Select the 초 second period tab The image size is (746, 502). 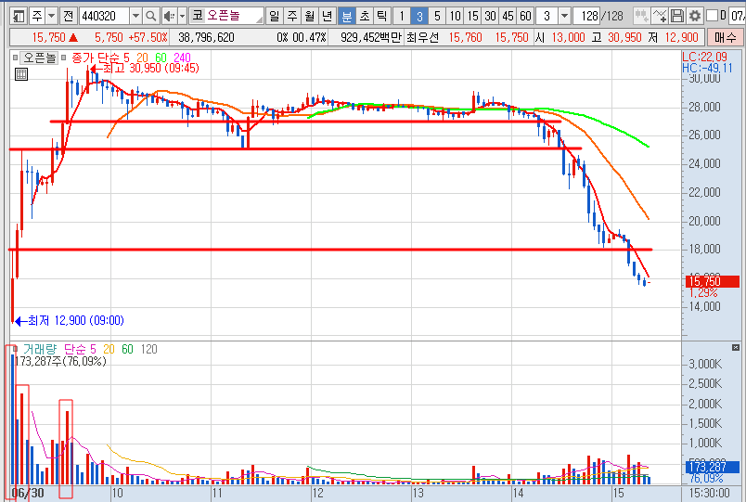pos(365,16)
